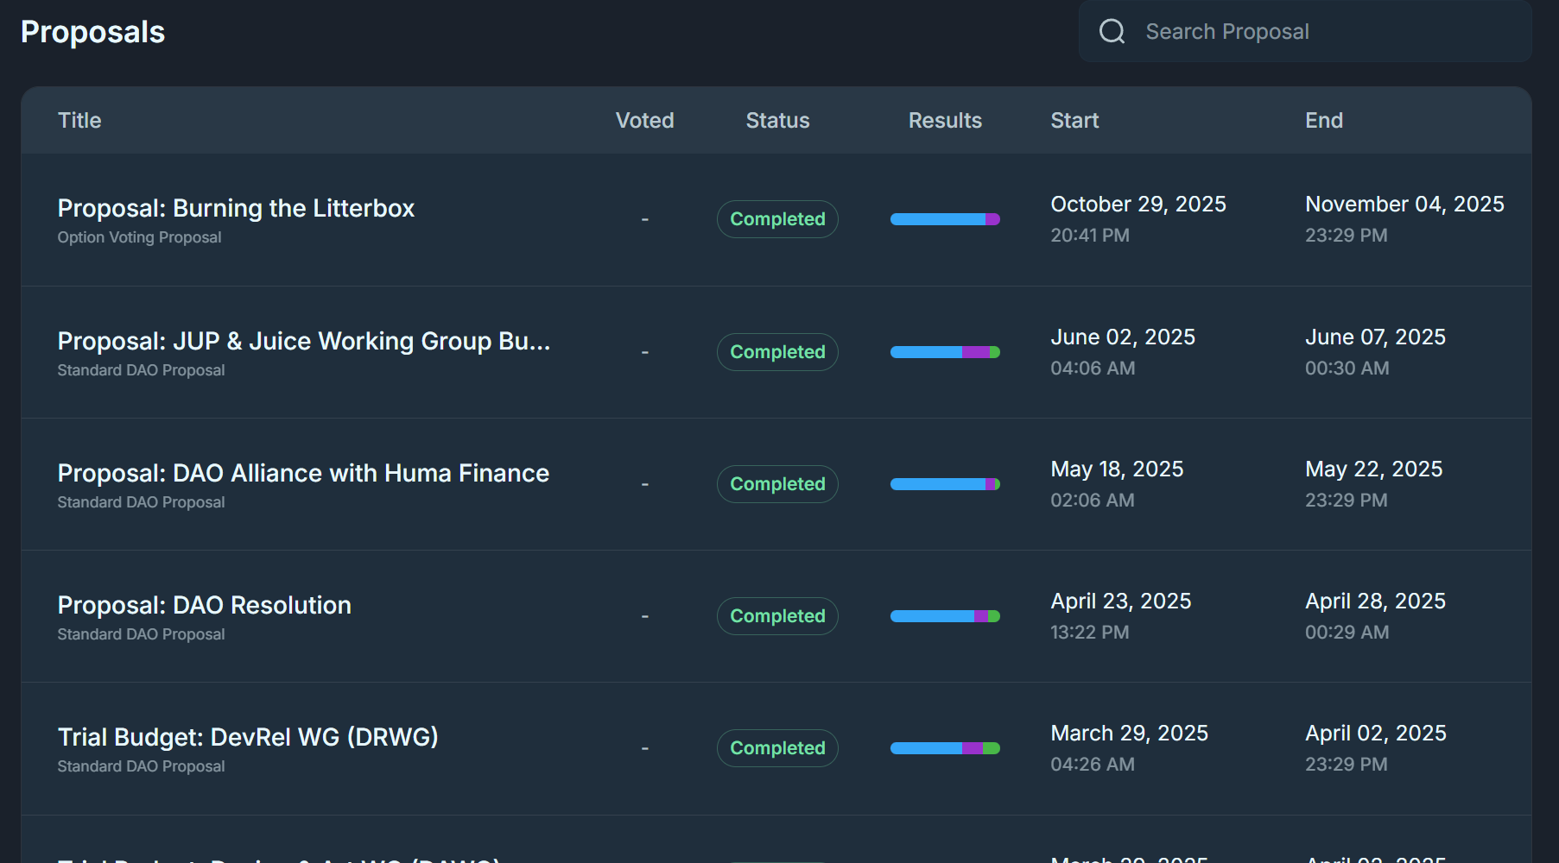Click Completed status on Huma Finance proposal
Viewport: 1559px width, 863px height.
point(777,484)
